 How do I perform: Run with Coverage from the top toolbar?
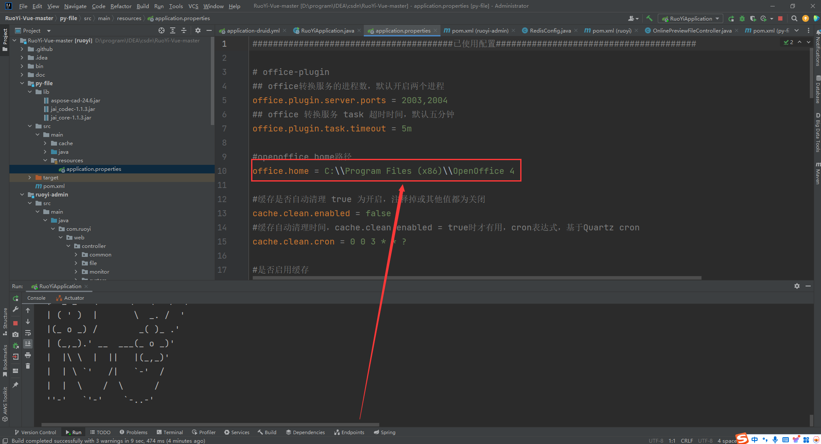coord(753,18)
